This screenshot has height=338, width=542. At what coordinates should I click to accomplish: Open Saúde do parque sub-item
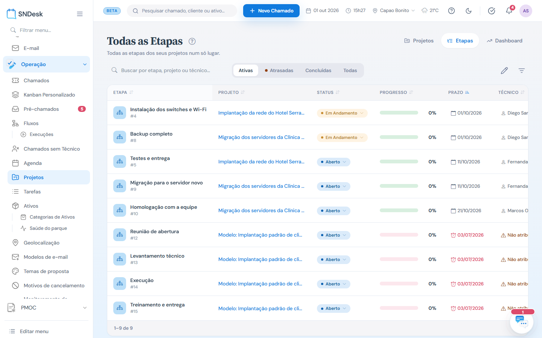point(53,228)
